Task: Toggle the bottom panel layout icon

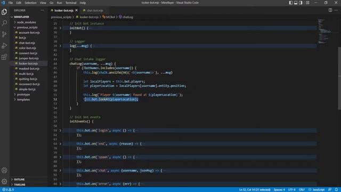Action: pyautogui.click(x=296, y=3)
